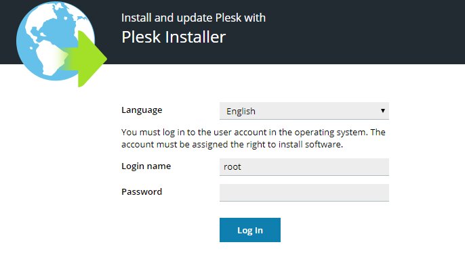Click the operating system account instruction text
The width and height of the screenshot is (465, 255).
(x=254, y=138)
